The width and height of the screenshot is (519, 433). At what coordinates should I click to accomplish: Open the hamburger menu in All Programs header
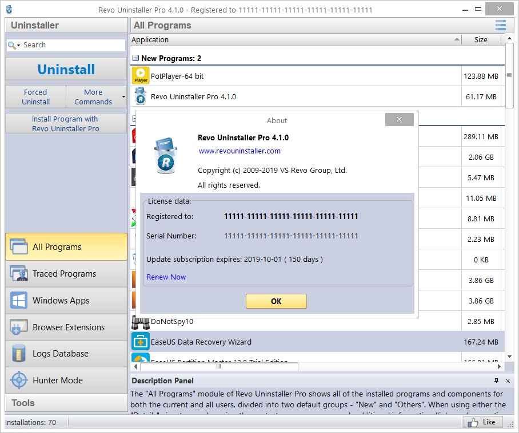pos(500,25)
